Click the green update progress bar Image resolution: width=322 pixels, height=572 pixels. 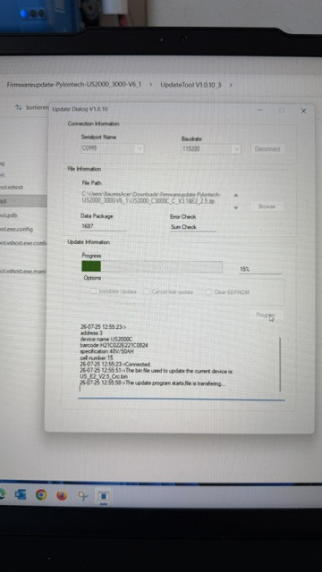[x=152, y=266]
